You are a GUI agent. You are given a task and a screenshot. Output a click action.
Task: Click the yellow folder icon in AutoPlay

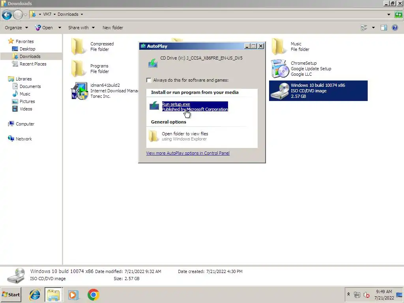point(153,136)
